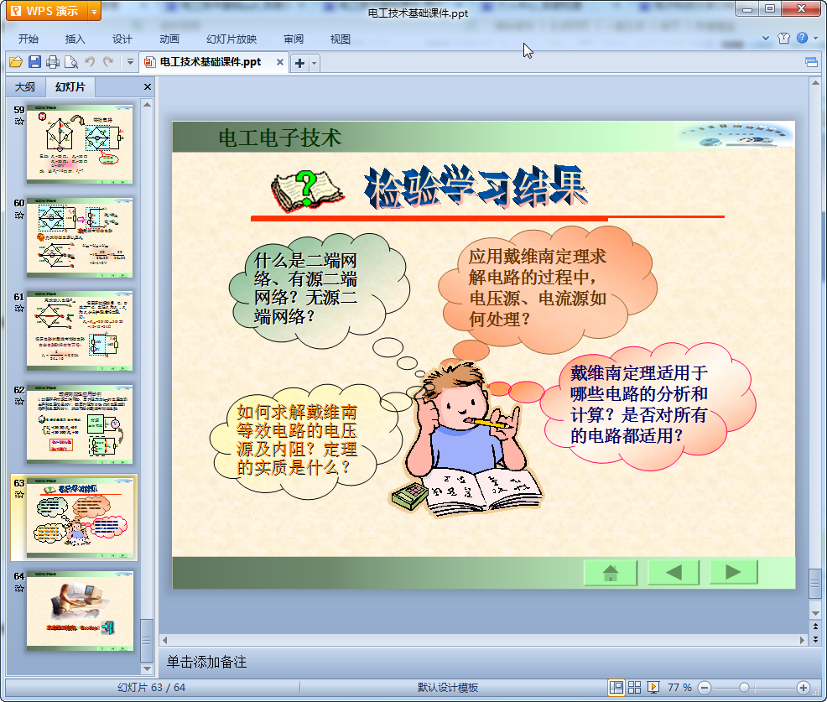Select the 检验学习结果 WordArt title
Image resolution: width=827 pixels, height=702 pixels.
pyautogui.click(x=476, y=186)
